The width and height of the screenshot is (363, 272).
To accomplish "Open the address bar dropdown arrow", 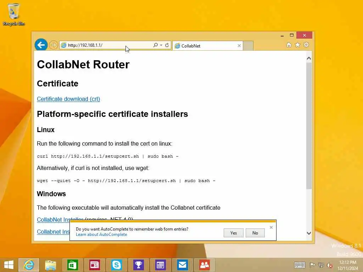I will pyautogui.click(x=161, y=45).
